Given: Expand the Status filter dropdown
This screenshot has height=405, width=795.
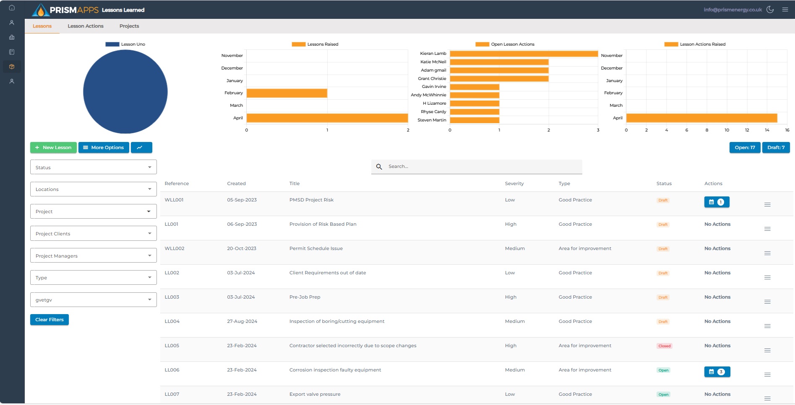Looking at the screenshot, I should [x=93, y=167].
